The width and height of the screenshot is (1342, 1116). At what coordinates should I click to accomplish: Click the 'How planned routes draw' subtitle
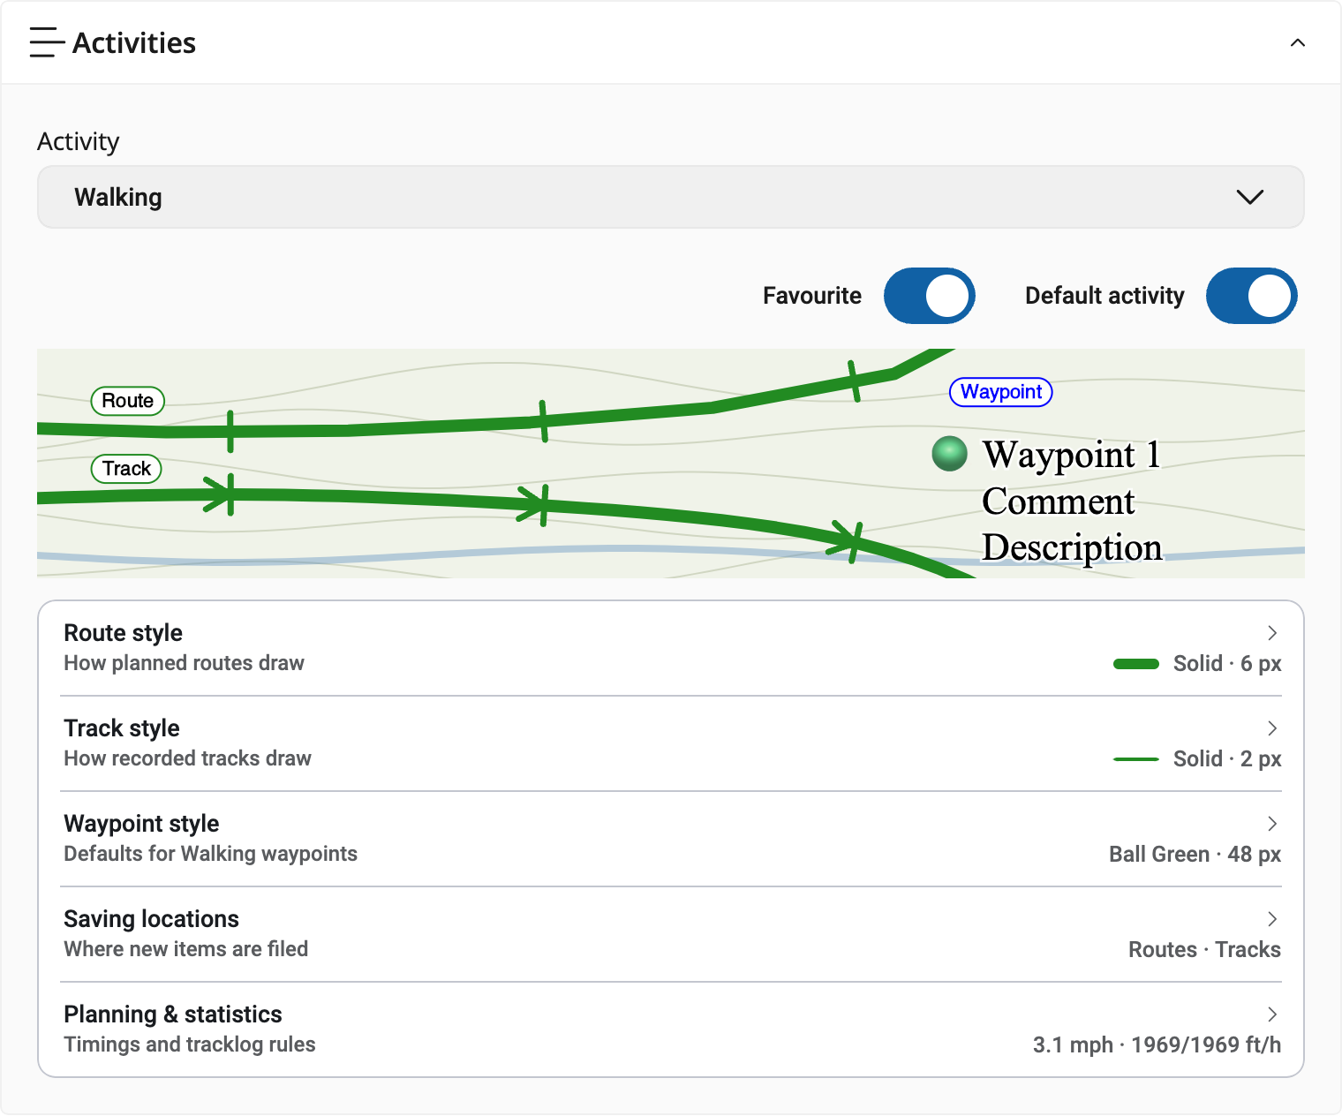pyautogui.click(x=184, y=663)
